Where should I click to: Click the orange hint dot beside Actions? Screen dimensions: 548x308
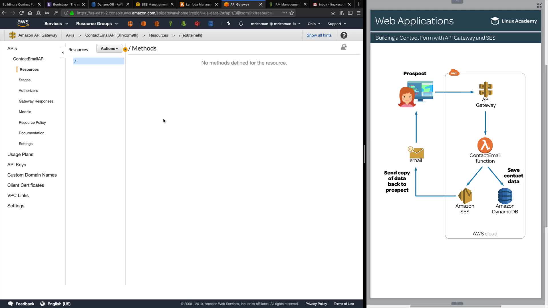coord(125,50)
